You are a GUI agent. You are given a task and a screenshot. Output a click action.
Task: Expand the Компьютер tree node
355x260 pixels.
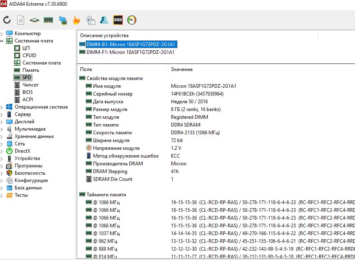(2, 34)
